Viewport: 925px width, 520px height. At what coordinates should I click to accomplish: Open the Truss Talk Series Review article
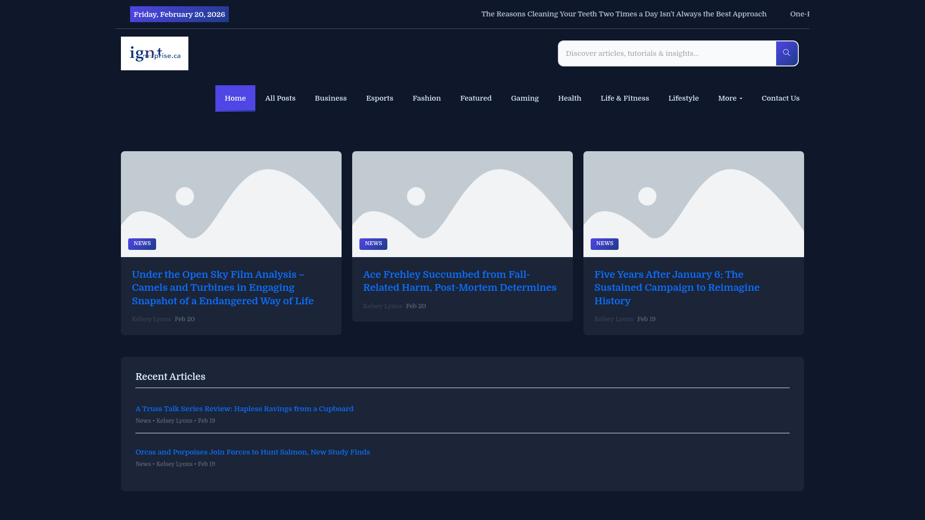[244, 409]
